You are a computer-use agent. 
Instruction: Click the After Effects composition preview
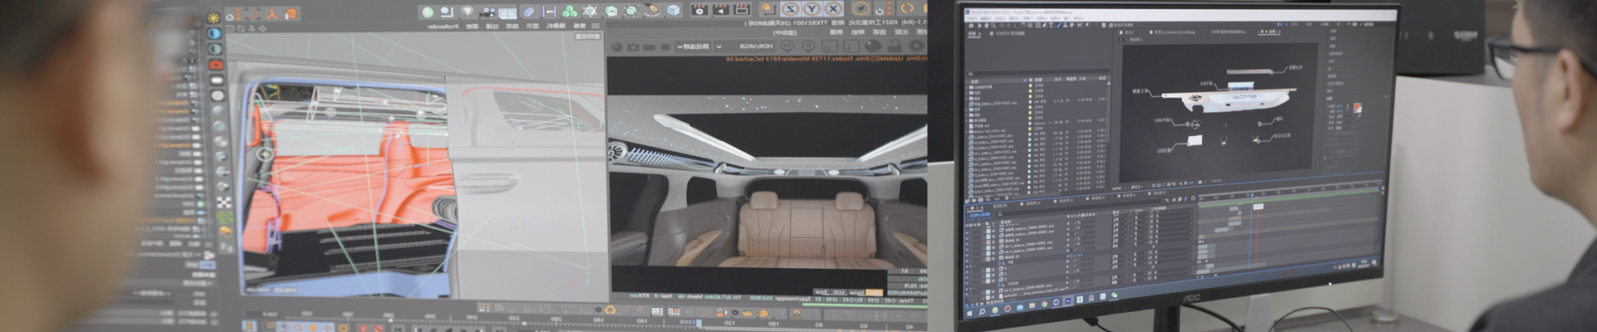[x=1219, y=112]
